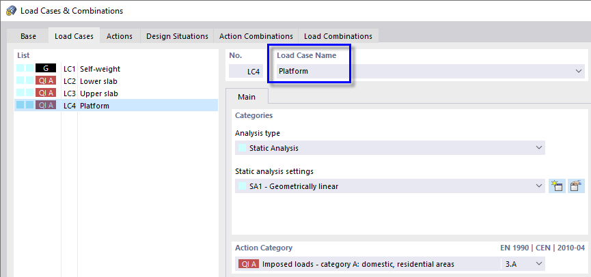Click the G badge of Self-weight
This screenshot has width=591, height=277.
(x=46, y=69)
